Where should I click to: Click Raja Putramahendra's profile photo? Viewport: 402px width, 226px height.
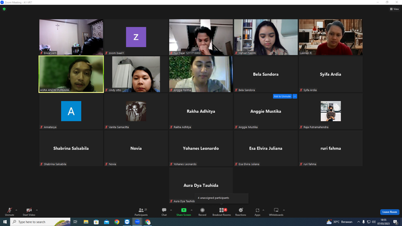click(331, 111)
